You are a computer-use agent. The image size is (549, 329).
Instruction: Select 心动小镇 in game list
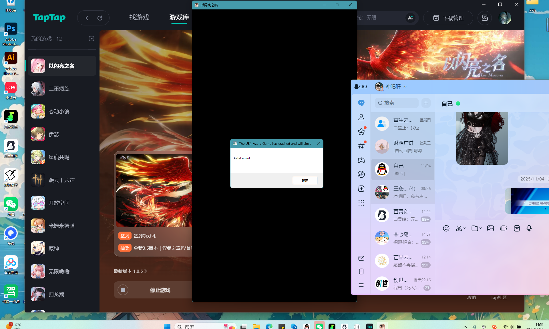(x=62, y=111)
